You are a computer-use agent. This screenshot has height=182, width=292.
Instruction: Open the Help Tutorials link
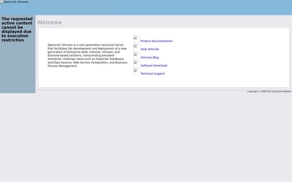point(150,49)
